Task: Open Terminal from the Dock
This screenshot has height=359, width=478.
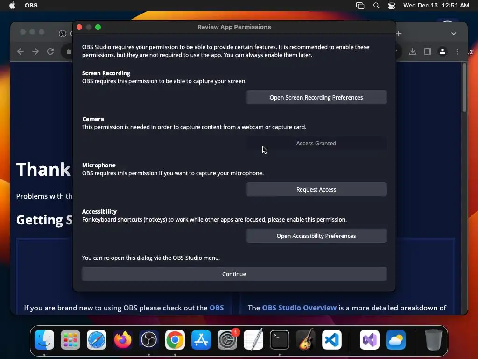Action: [x=280, y=340]
